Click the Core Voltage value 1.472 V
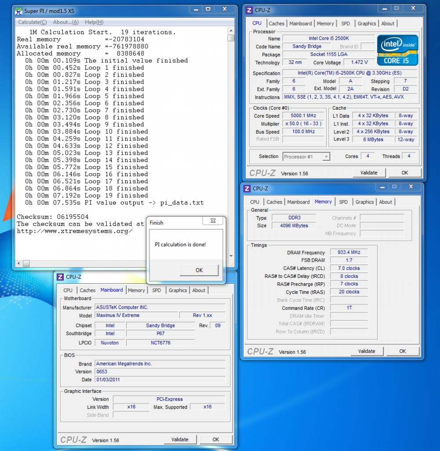440x451 pixels. click(x=359, y=63)
